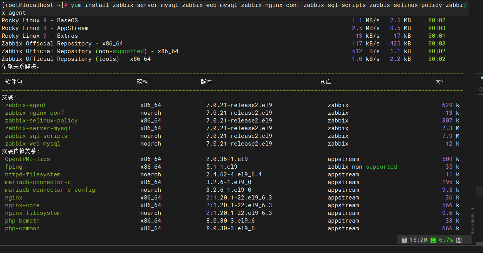Click the 18:20 clock reading
The width and height of the screenshot is (483, 253).
point(418,240)
